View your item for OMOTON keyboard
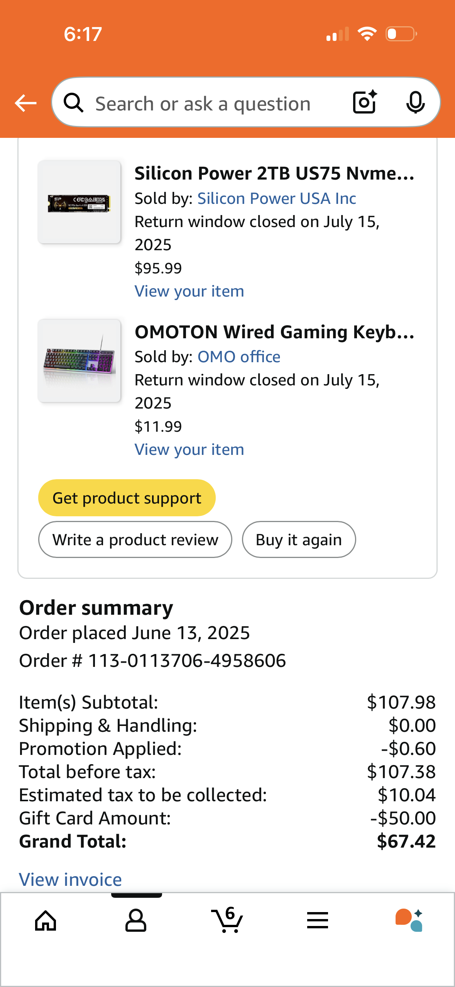This screenshot has height=987, width=455. tap(189, 449)
